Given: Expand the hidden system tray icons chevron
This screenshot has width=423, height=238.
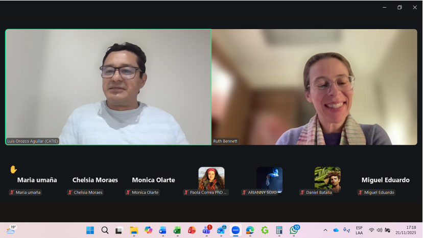Looking at the screenshot, I should (x=325, y=230).
